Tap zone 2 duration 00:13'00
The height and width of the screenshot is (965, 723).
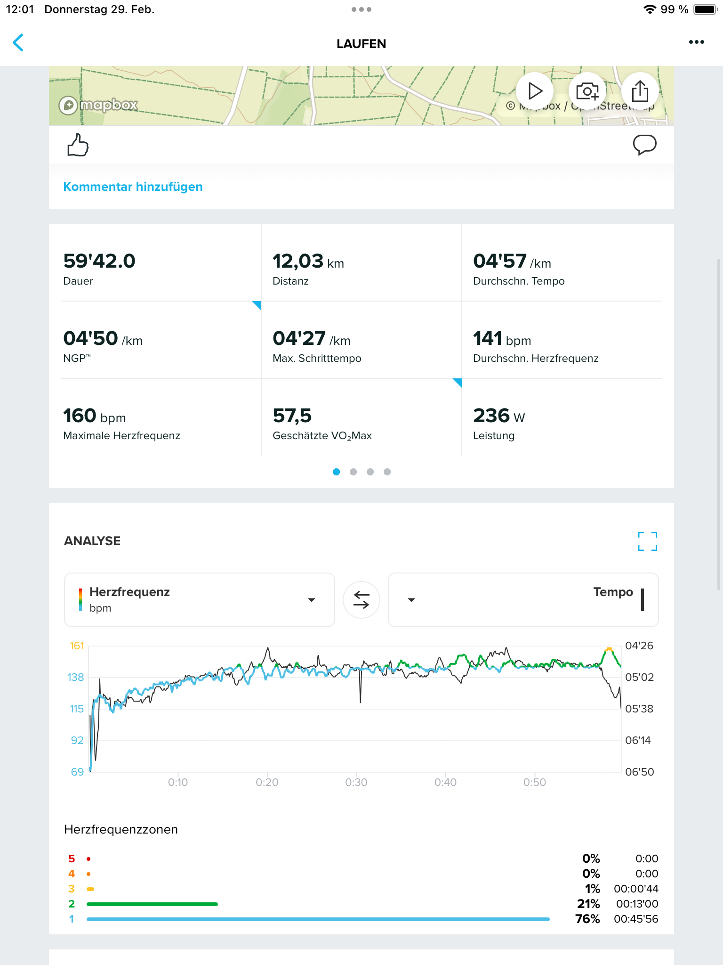(637, 904)
